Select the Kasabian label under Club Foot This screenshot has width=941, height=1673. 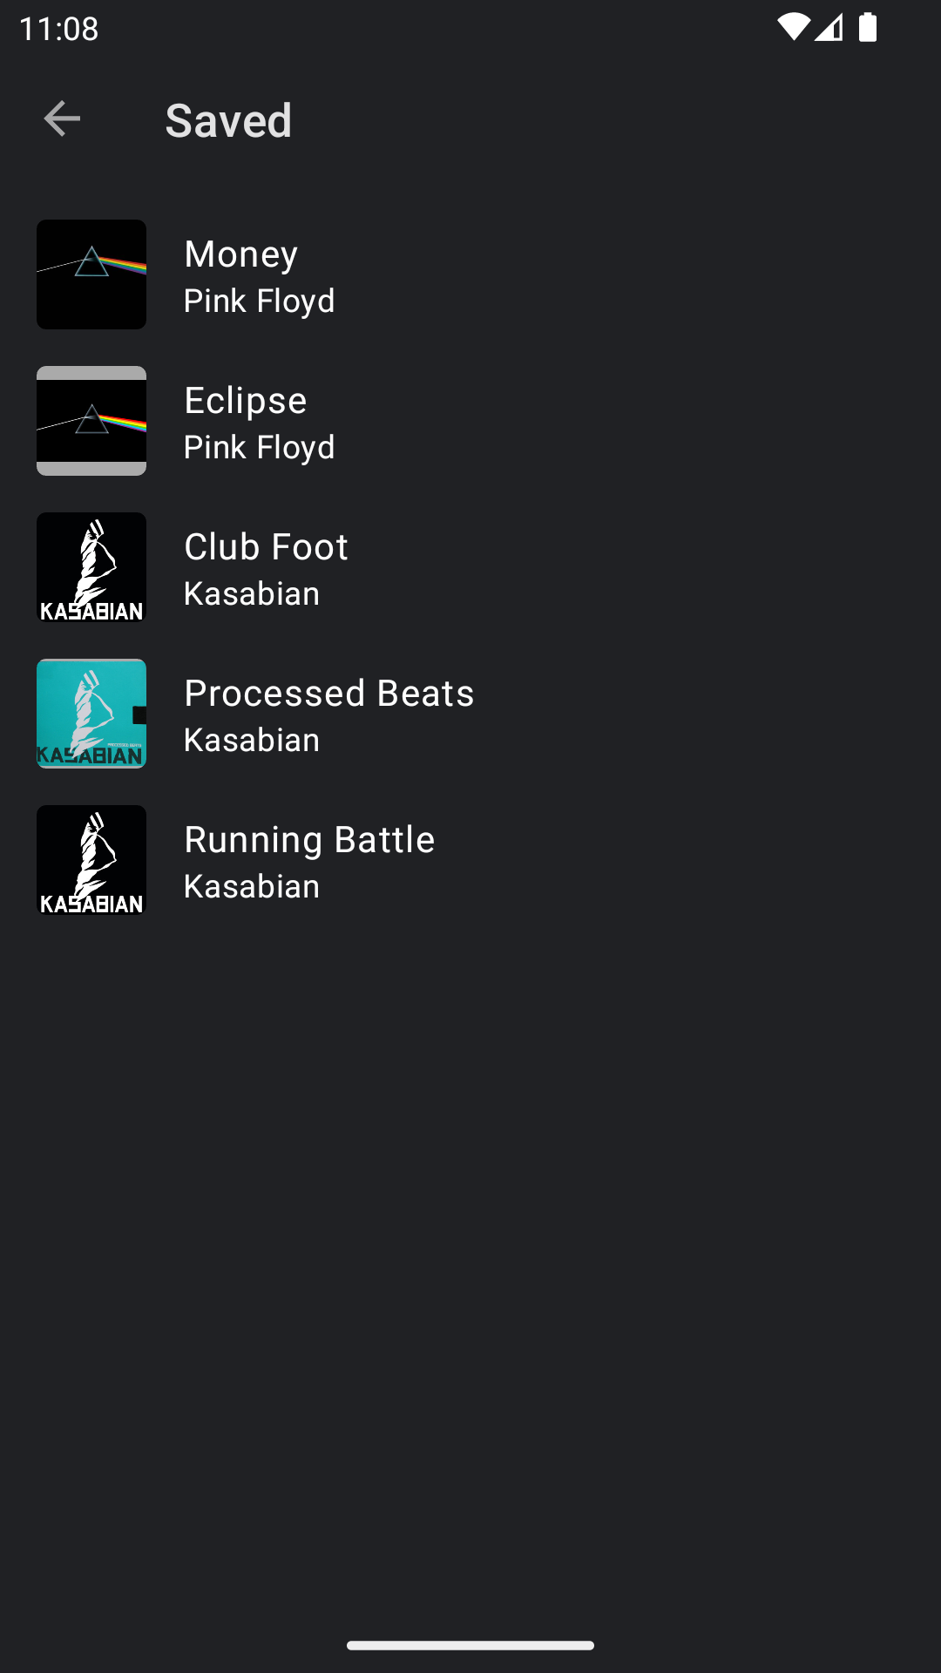coord(252,594)
